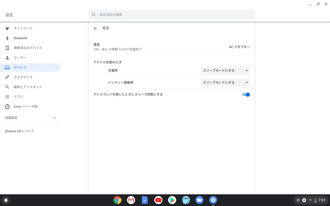330x206 pixels.
Task: Minimize the settings window
Action: pyautogui.click(x=310, y=5)
